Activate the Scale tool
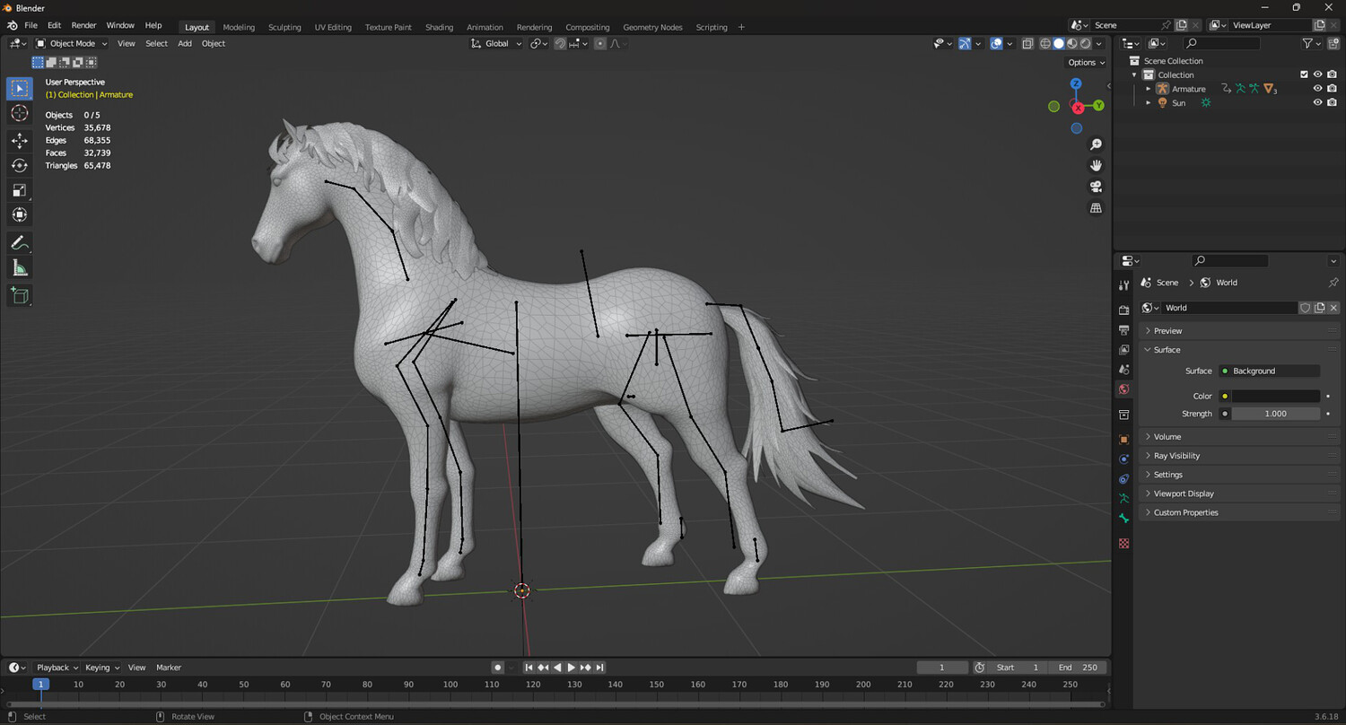The height and width of the screenshot is (725, 1346). (20, 190)
